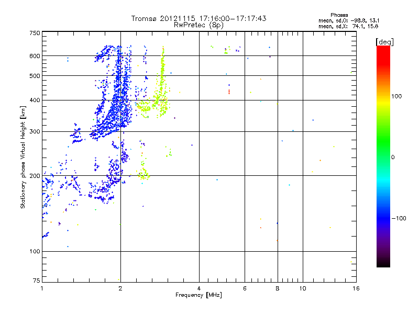419x314 pixels.
Task: Click the y-axis tick label '200'
Action: 35,176
